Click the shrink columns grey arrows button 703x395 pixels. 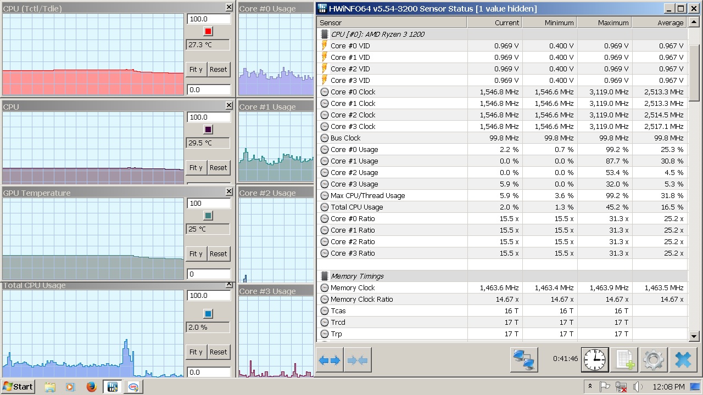[357, 360]
